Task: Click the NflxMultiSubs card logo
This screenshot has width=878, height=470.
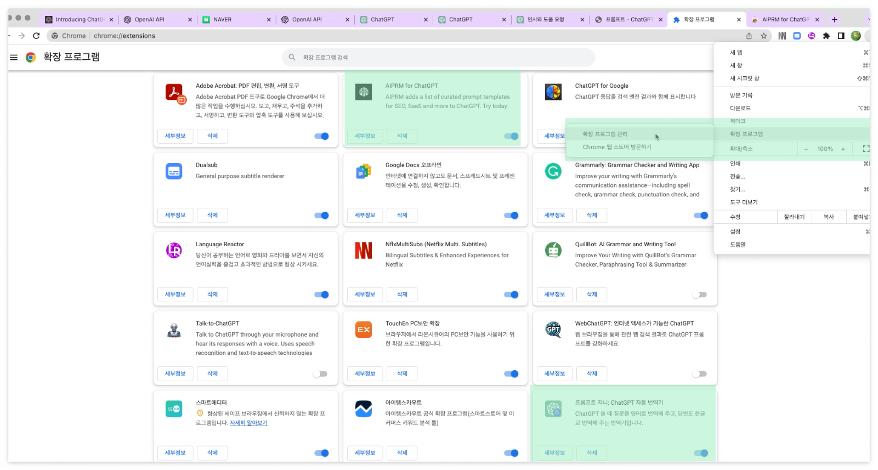Action: (364, 251)
